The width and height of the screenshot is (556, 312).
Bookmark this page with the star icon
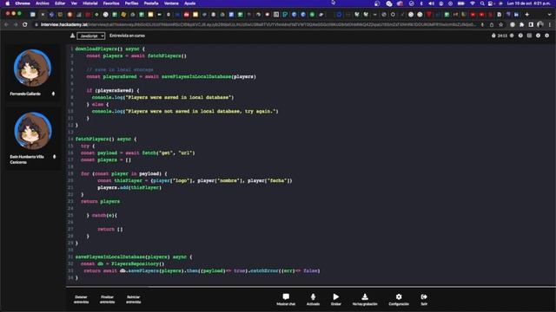pos(500,25)
